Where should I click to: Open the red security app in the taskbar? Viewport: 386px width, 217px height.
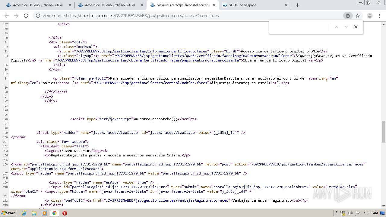click(x=65, y=213)
